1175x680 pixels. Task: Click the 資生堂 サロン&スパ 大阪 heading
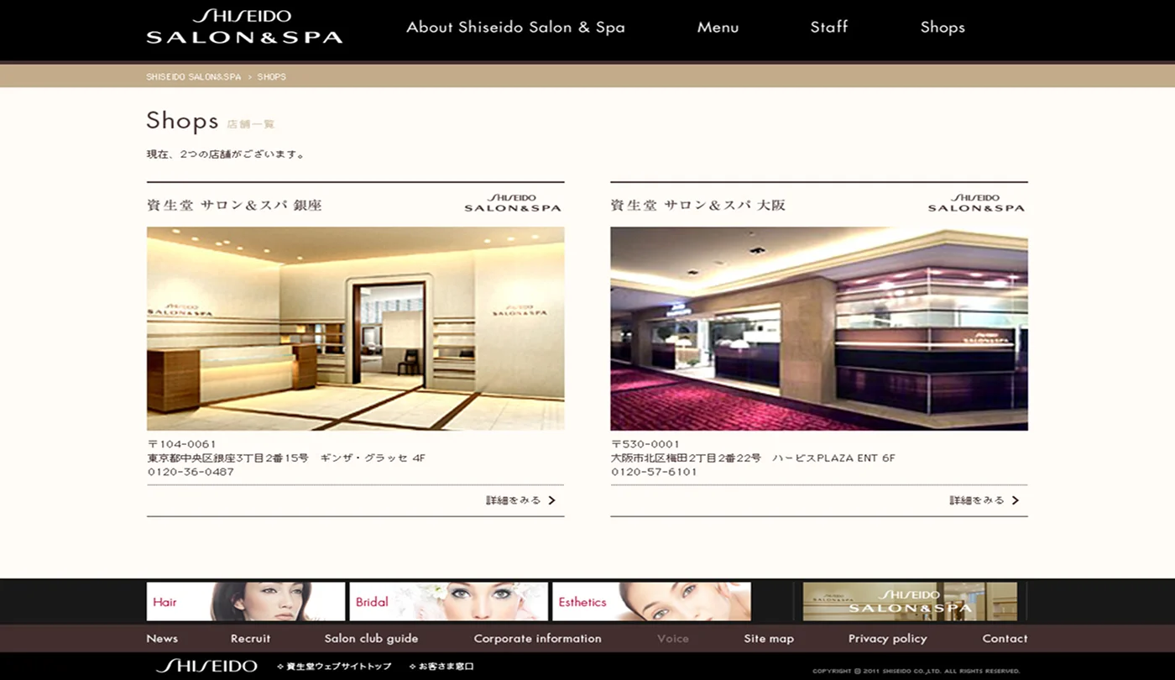(x=698, y=205)
